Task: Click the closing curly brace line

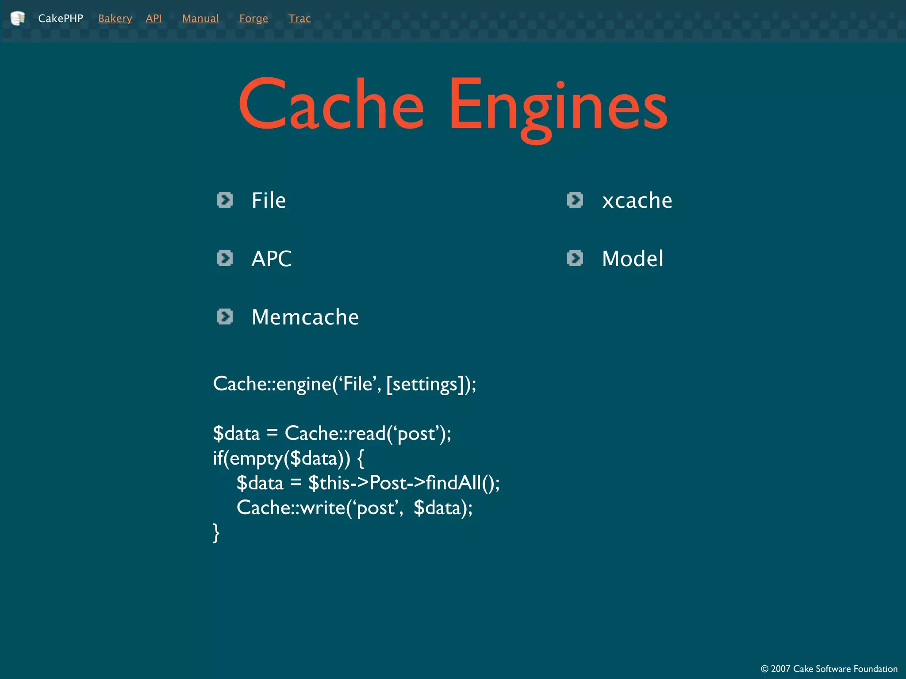Action: point(216,533)
